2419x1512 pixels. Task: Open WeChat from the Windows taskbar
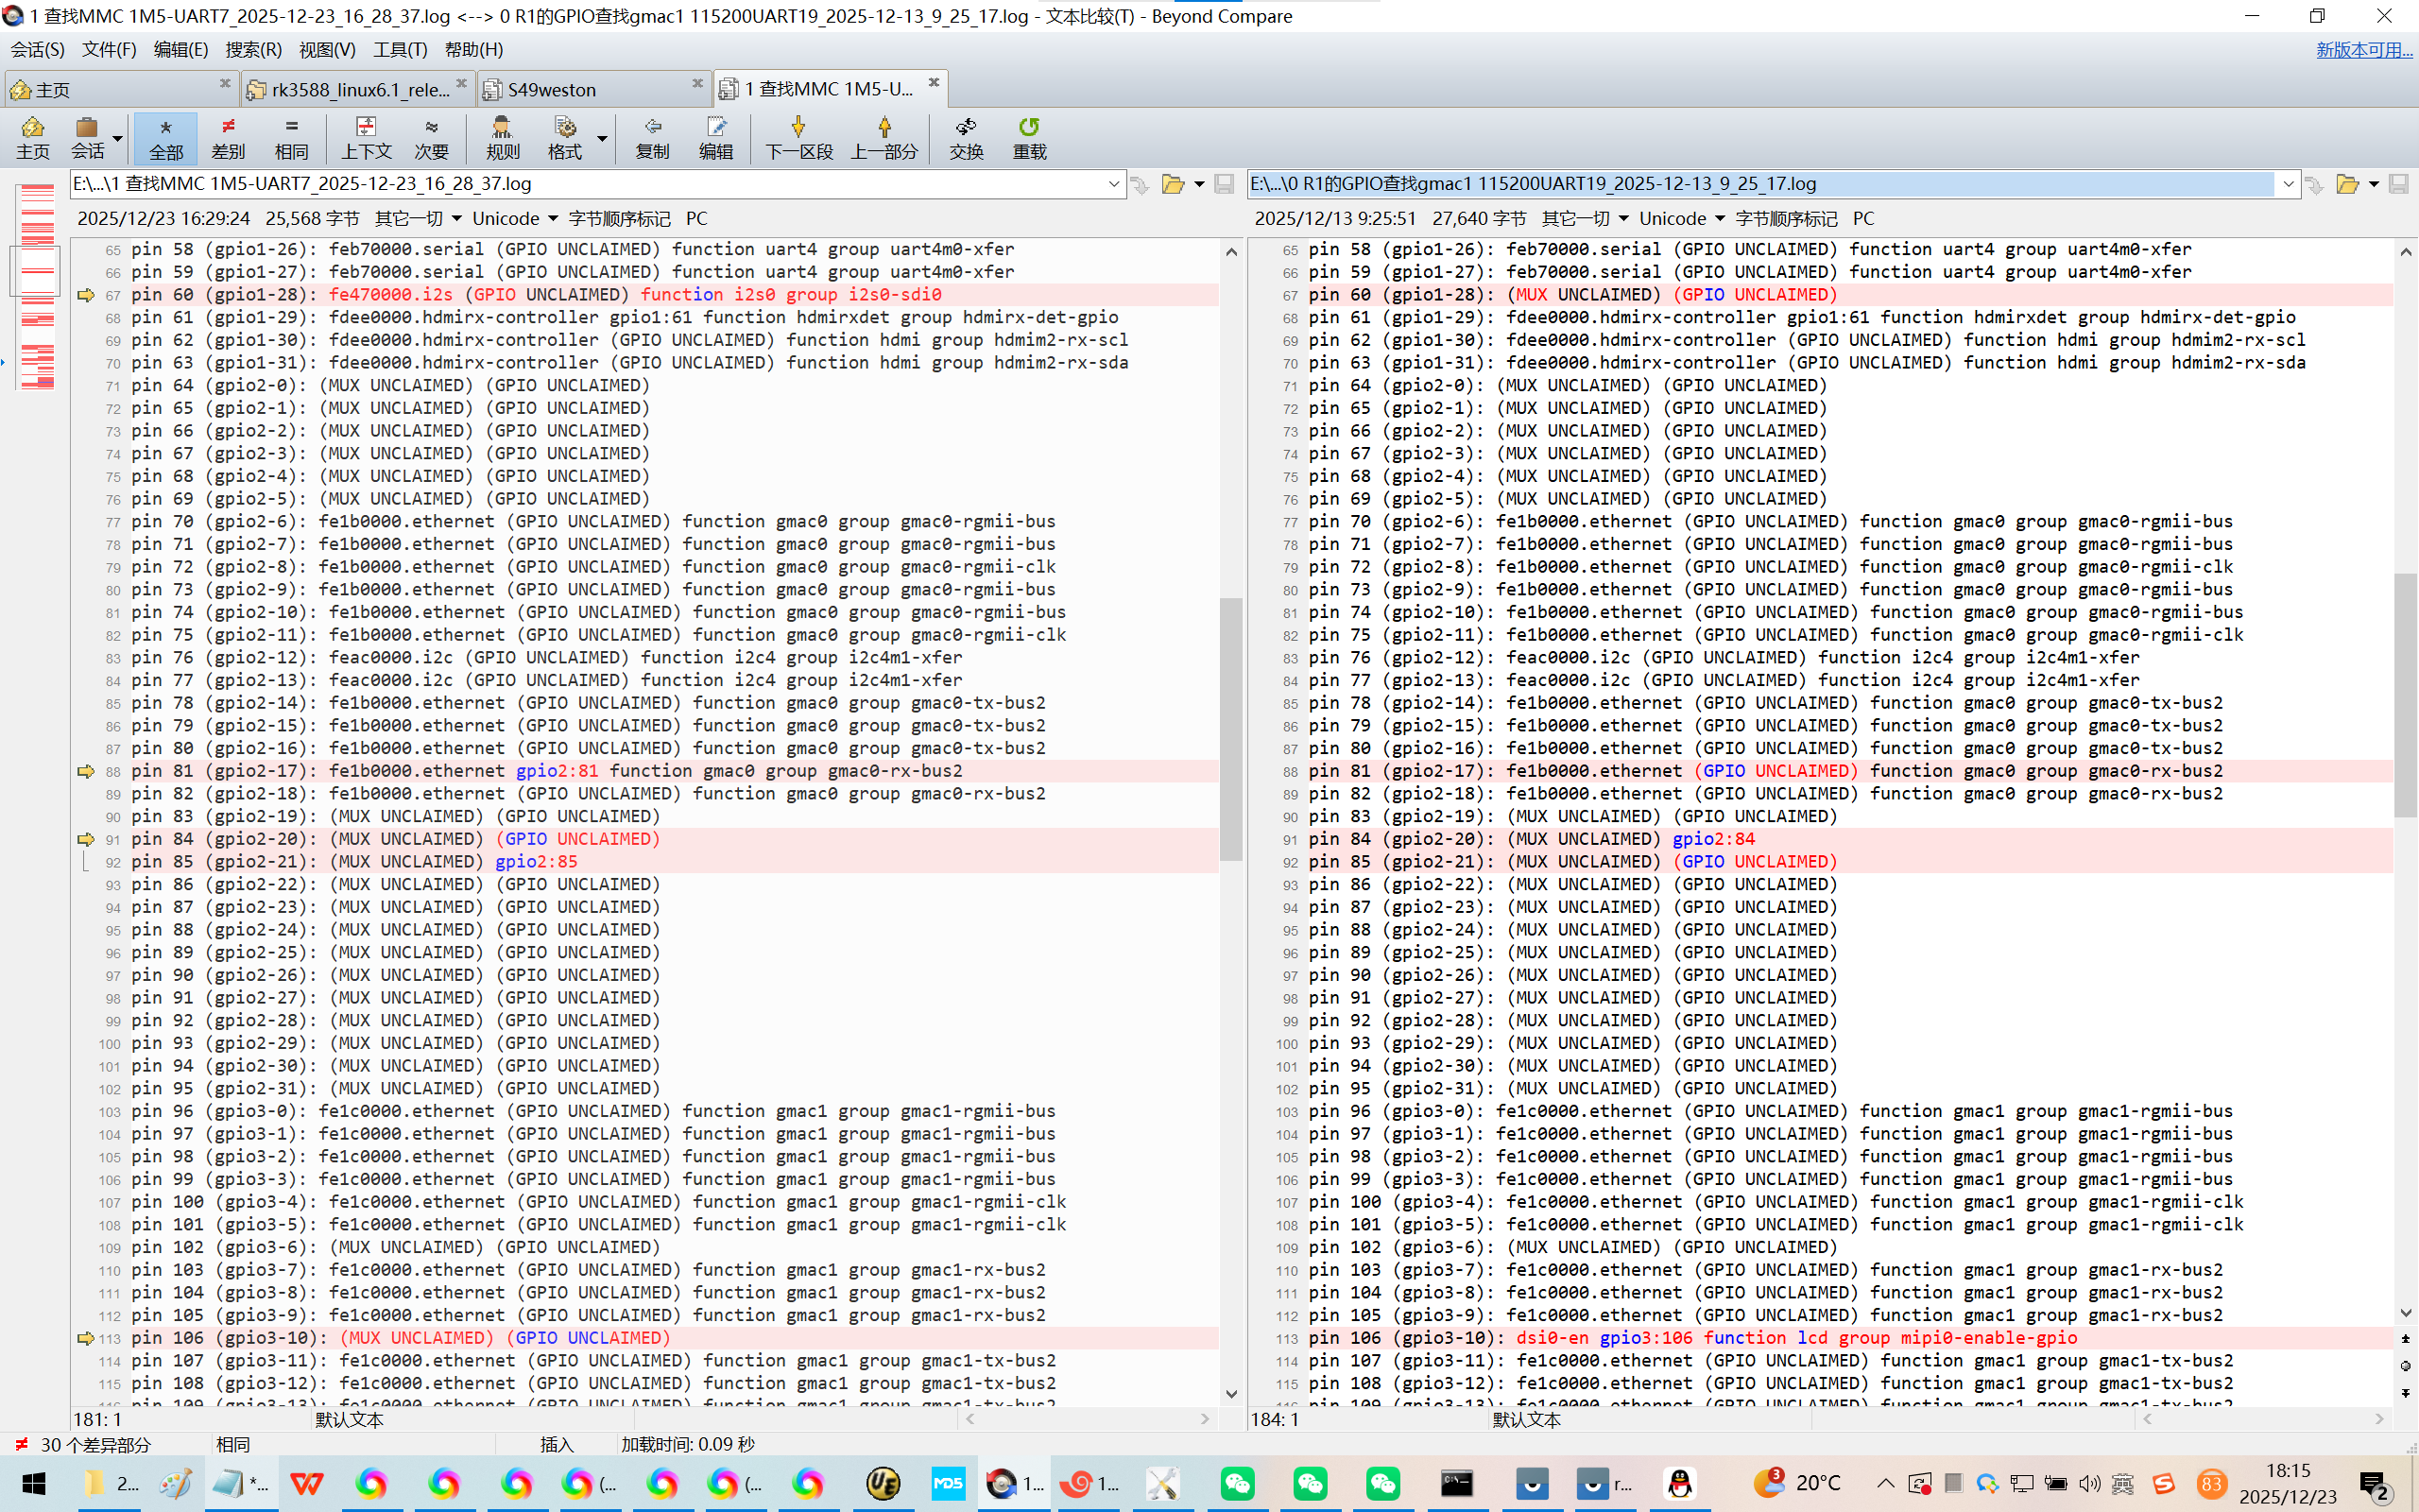[x=1238, y=1483]
